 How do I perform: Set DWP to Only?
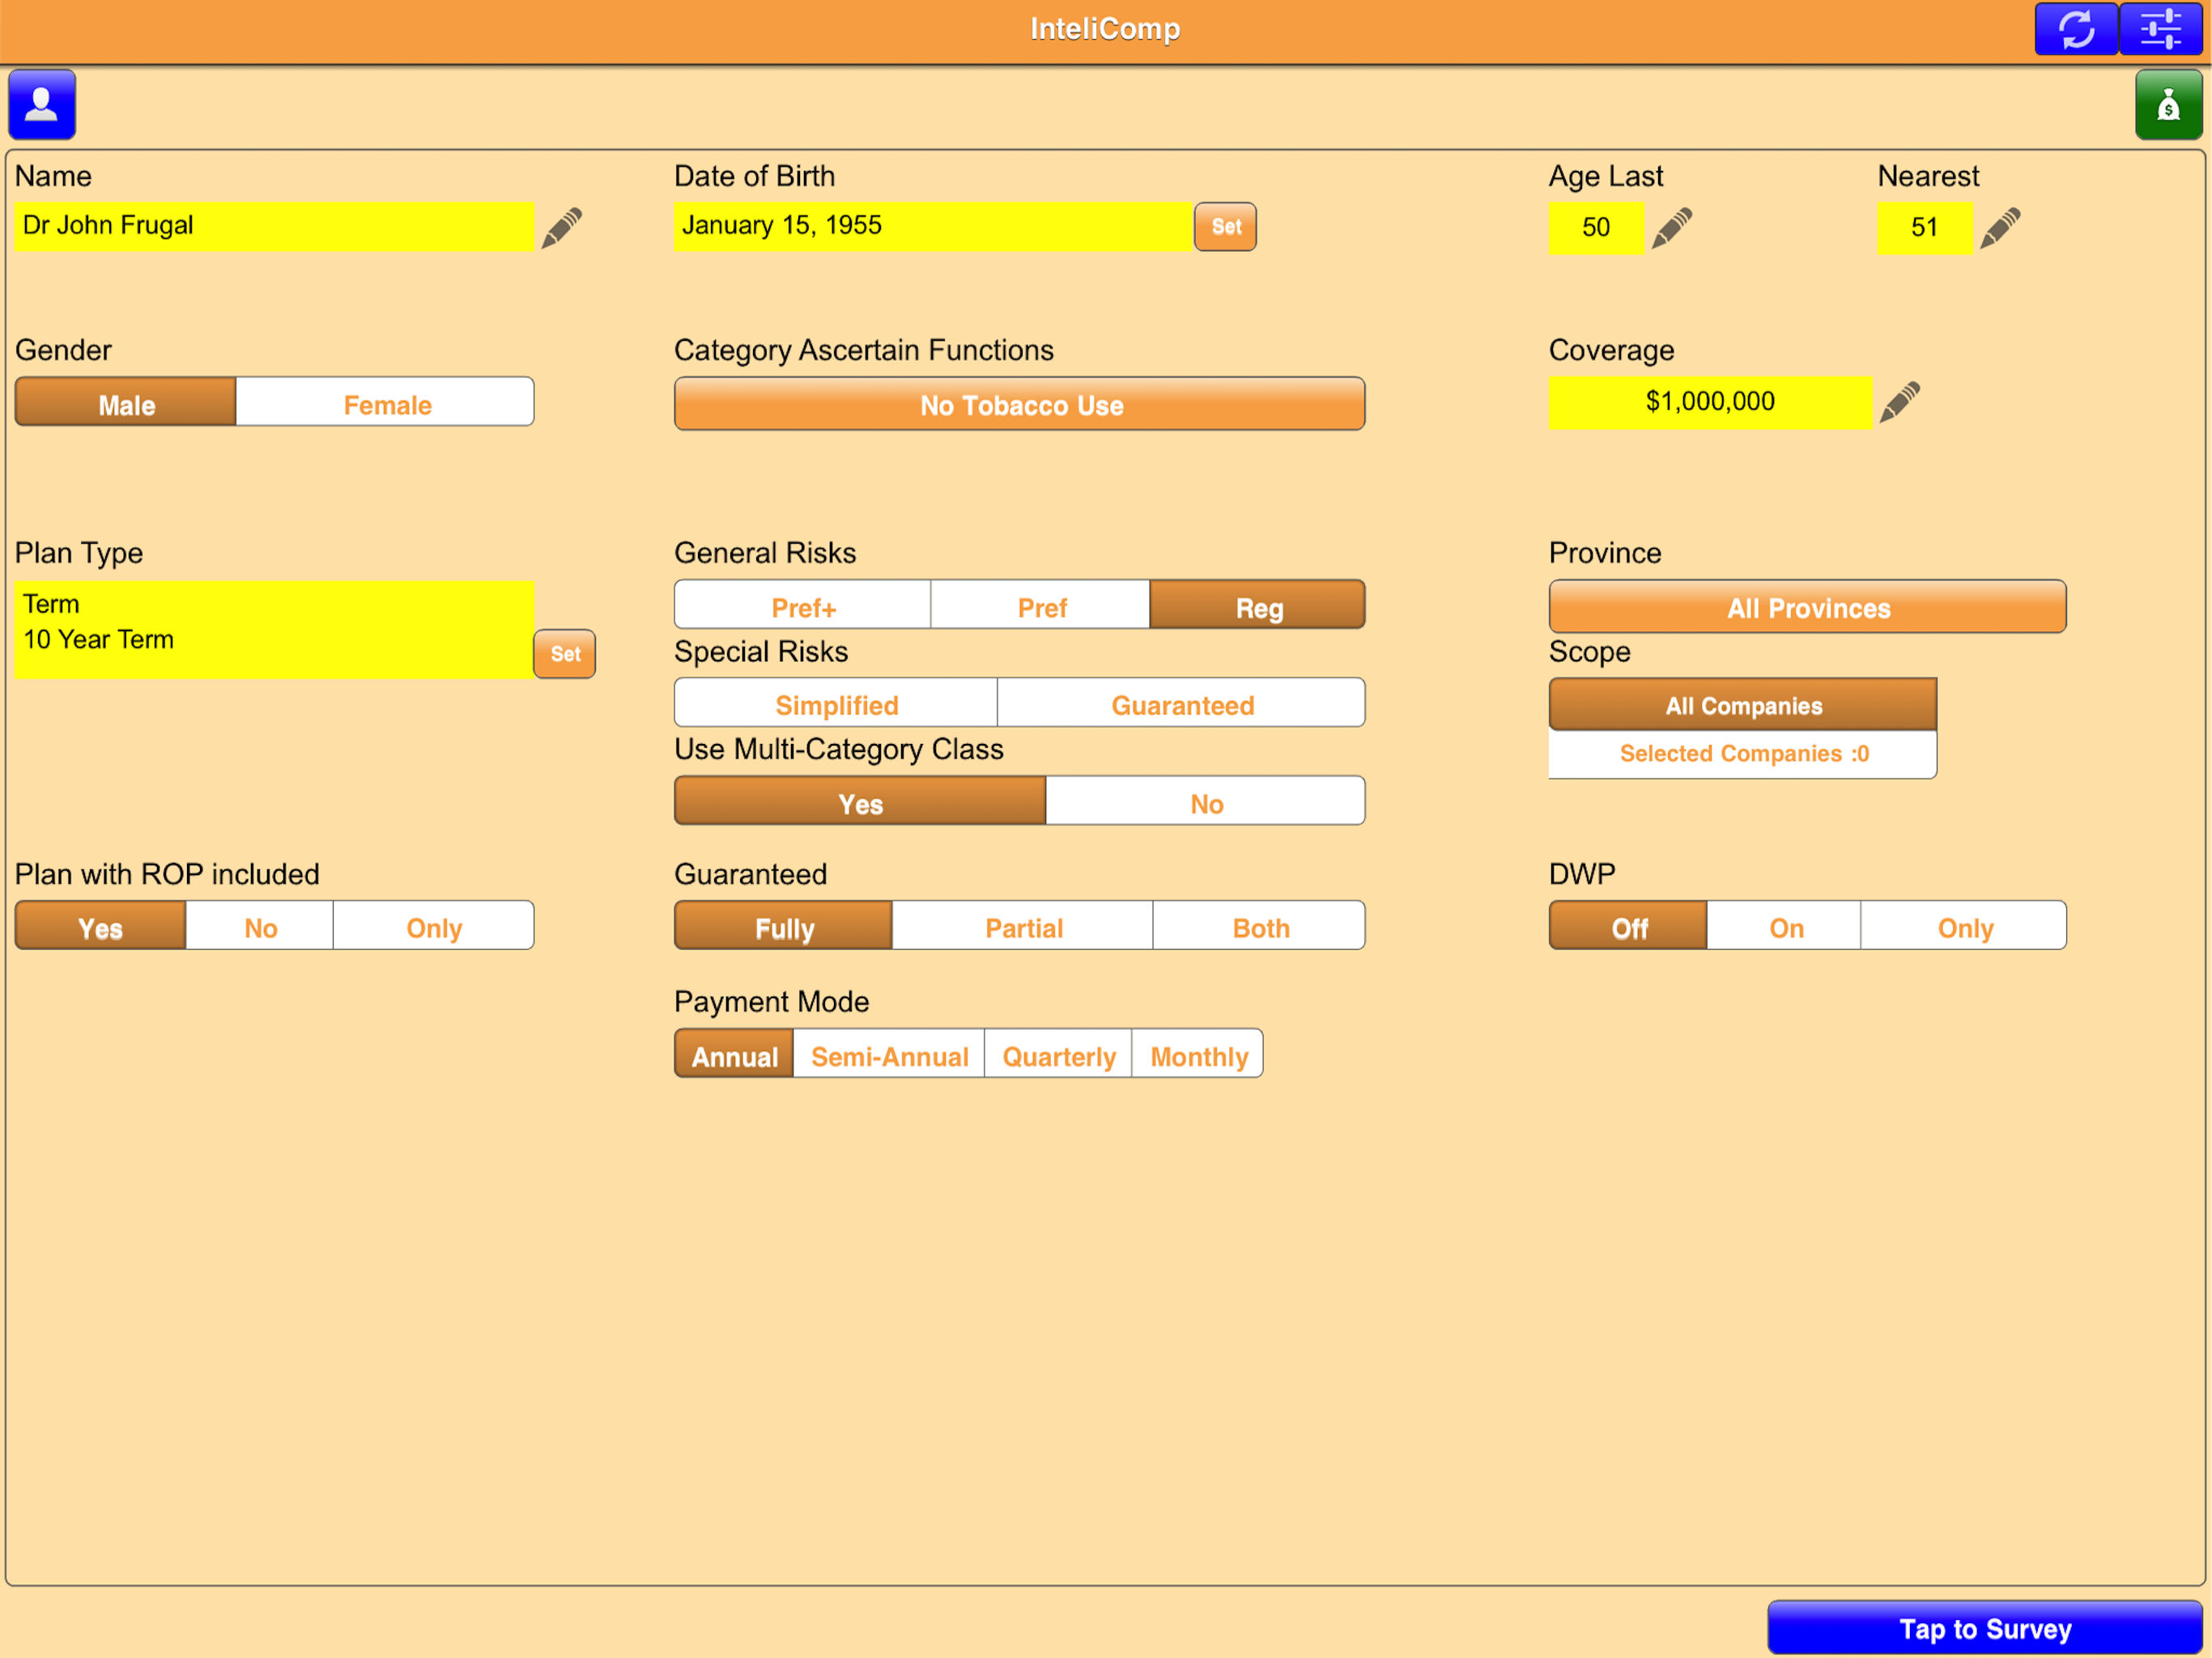point(1964,926)
